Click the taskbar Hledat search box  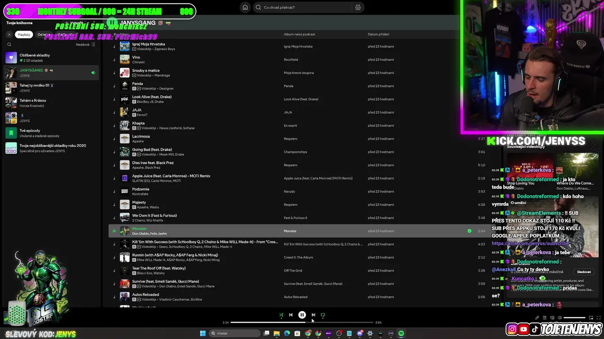point(235,333)
